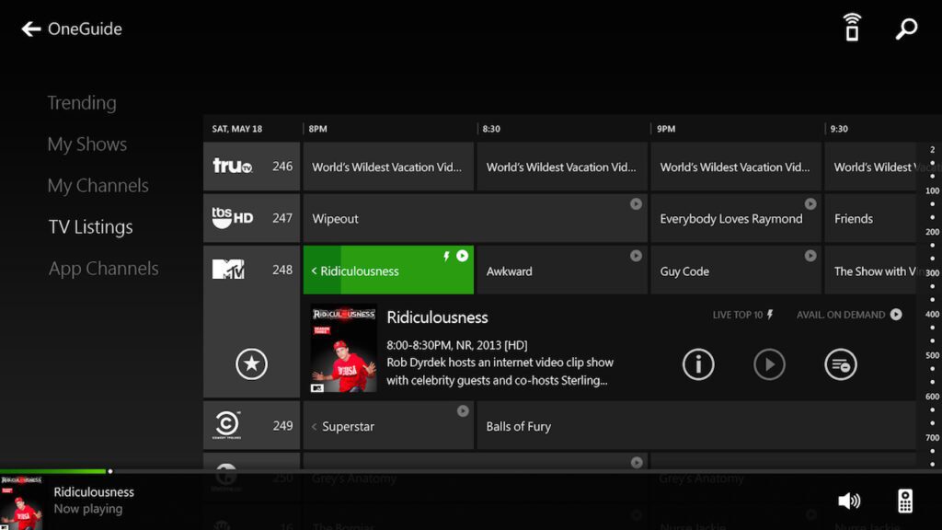Jump to channel 500 on the channel scrubber
Image resolution: width=942 pixels, height=530 pixels.
click(932, 355)
